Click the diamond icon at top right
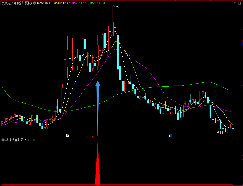 point(235,3)
